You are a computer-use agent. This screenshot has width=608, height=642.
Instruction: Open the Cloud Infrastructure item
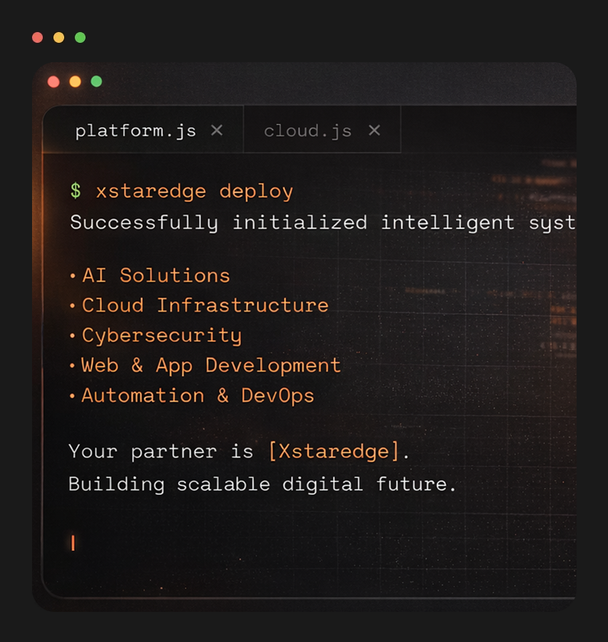tap(205, 306)
